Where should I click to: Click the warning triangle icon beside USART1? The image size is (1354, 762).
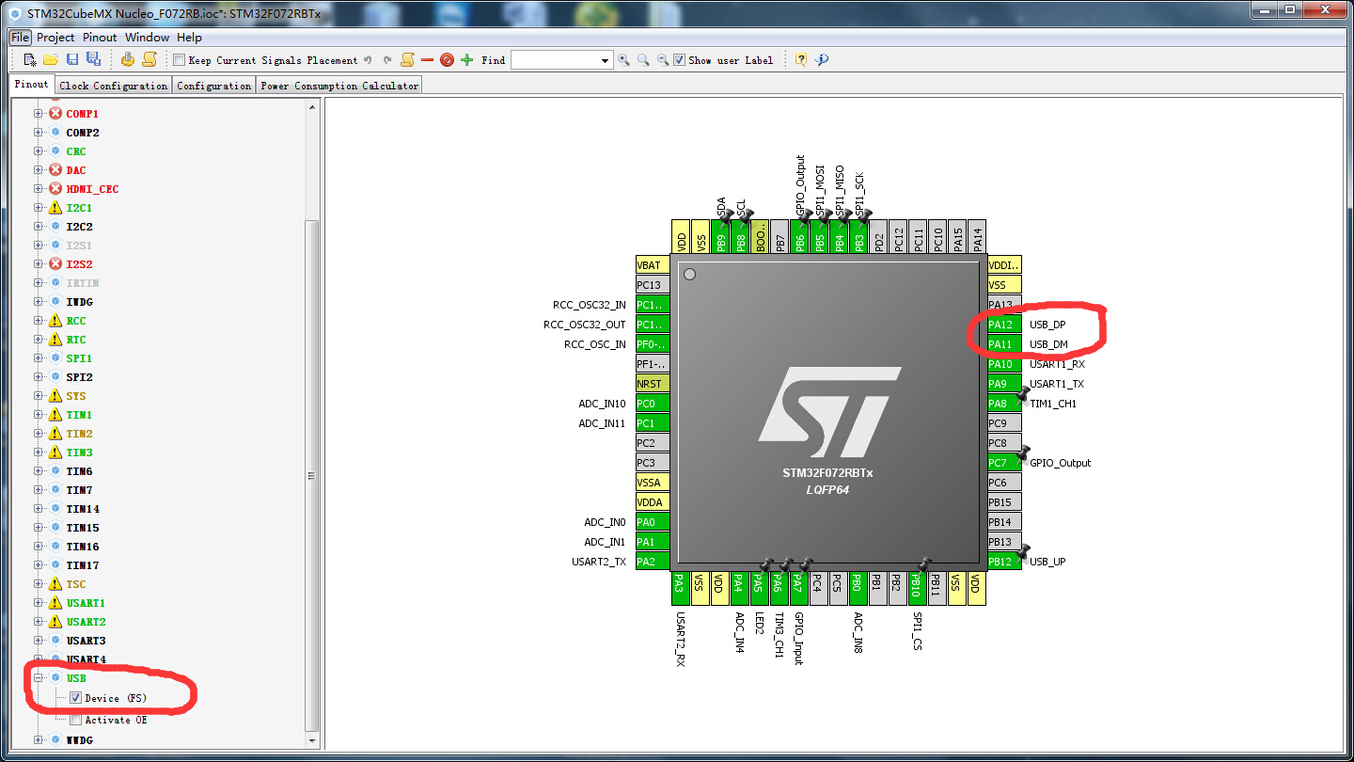[x=55, y=603]
